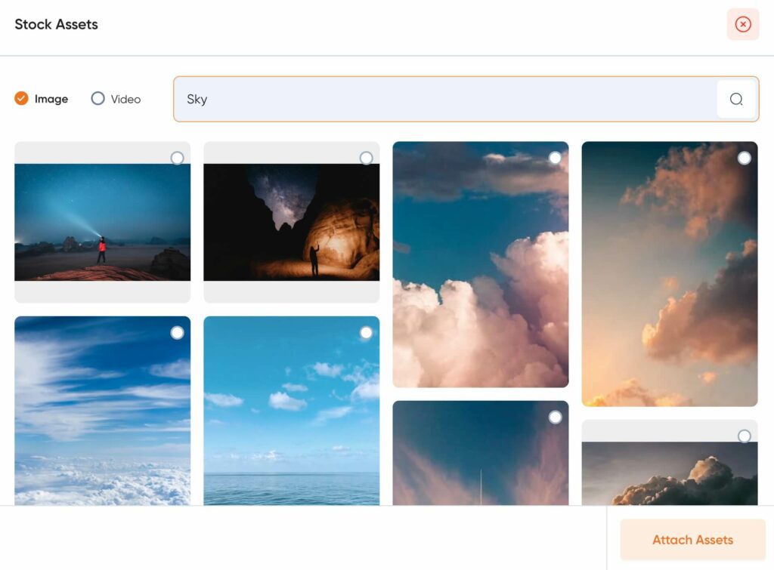
Task: Select the dark storm cloud image checkbox
Action: click(x=745, y=436)
